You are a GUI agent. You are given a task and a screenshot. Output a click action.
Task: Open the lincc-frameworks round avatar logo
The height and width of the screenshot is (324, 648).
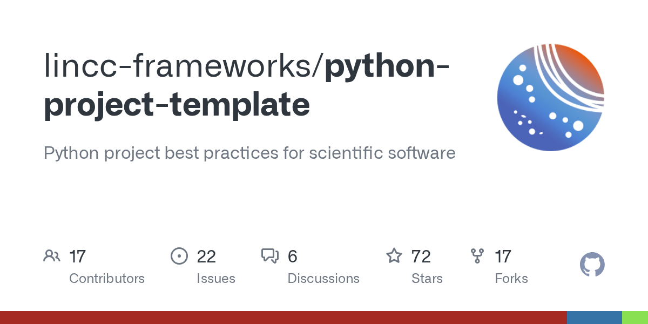(551, 97)
